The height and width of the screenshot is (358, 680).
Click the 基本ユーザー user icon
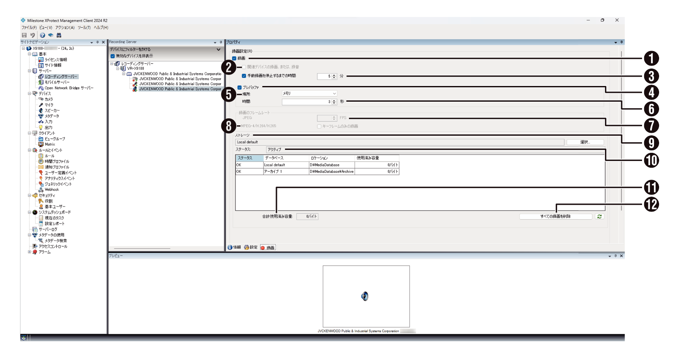pyautogui.click(x=41, y=206)
